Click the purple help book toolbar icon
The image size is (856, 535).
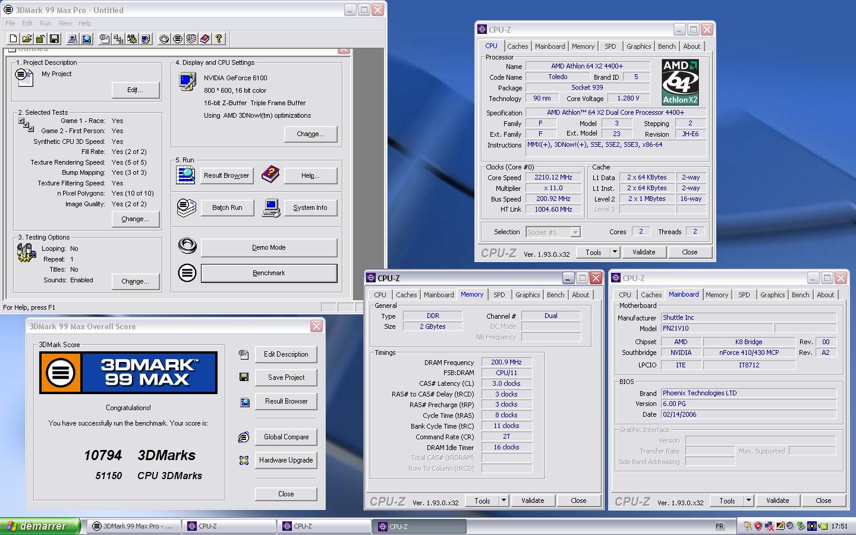click(205, 39)
